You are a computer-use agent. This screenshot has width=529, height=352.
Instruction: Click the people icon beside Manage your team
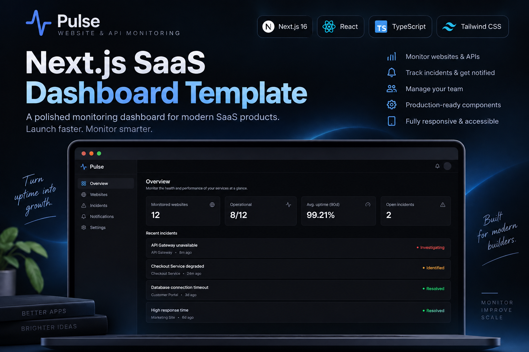[392, 89]
